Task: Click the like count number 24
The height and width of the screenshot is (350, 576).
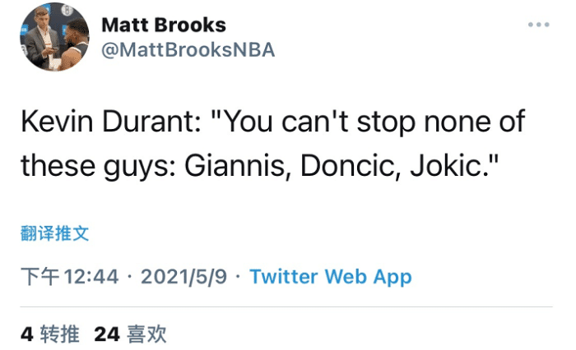Action: [x=107, y=334]
